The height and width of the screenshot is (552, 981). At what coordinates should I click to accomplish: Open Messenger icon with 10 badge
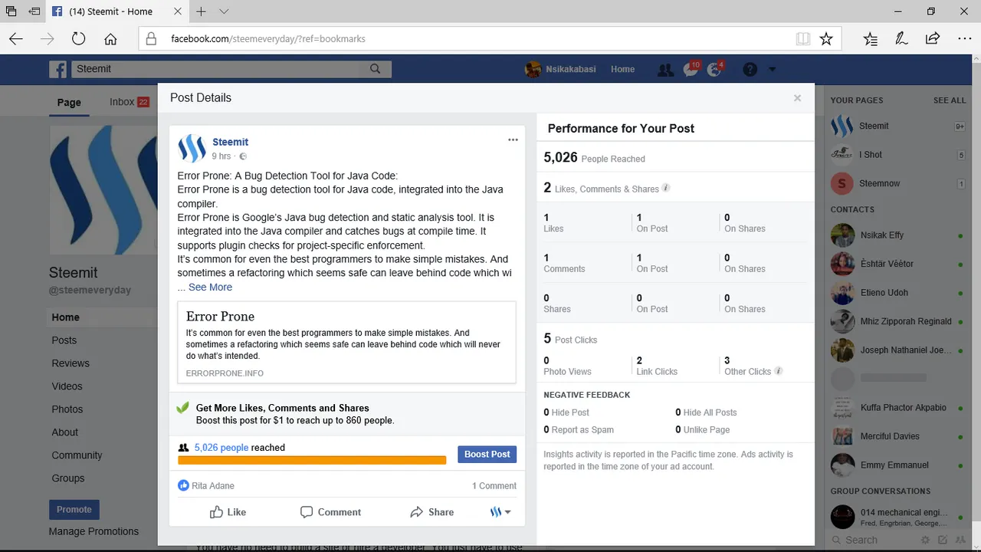(691, 69)
